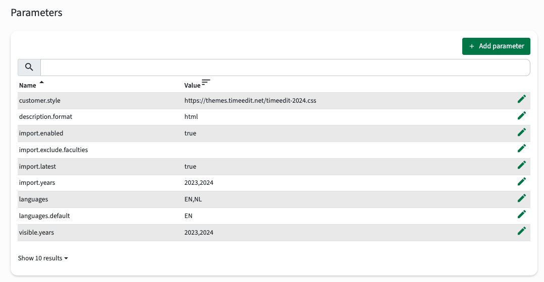544x282 pixels.
Task: Click the Value column header
Action: (192, 86)
